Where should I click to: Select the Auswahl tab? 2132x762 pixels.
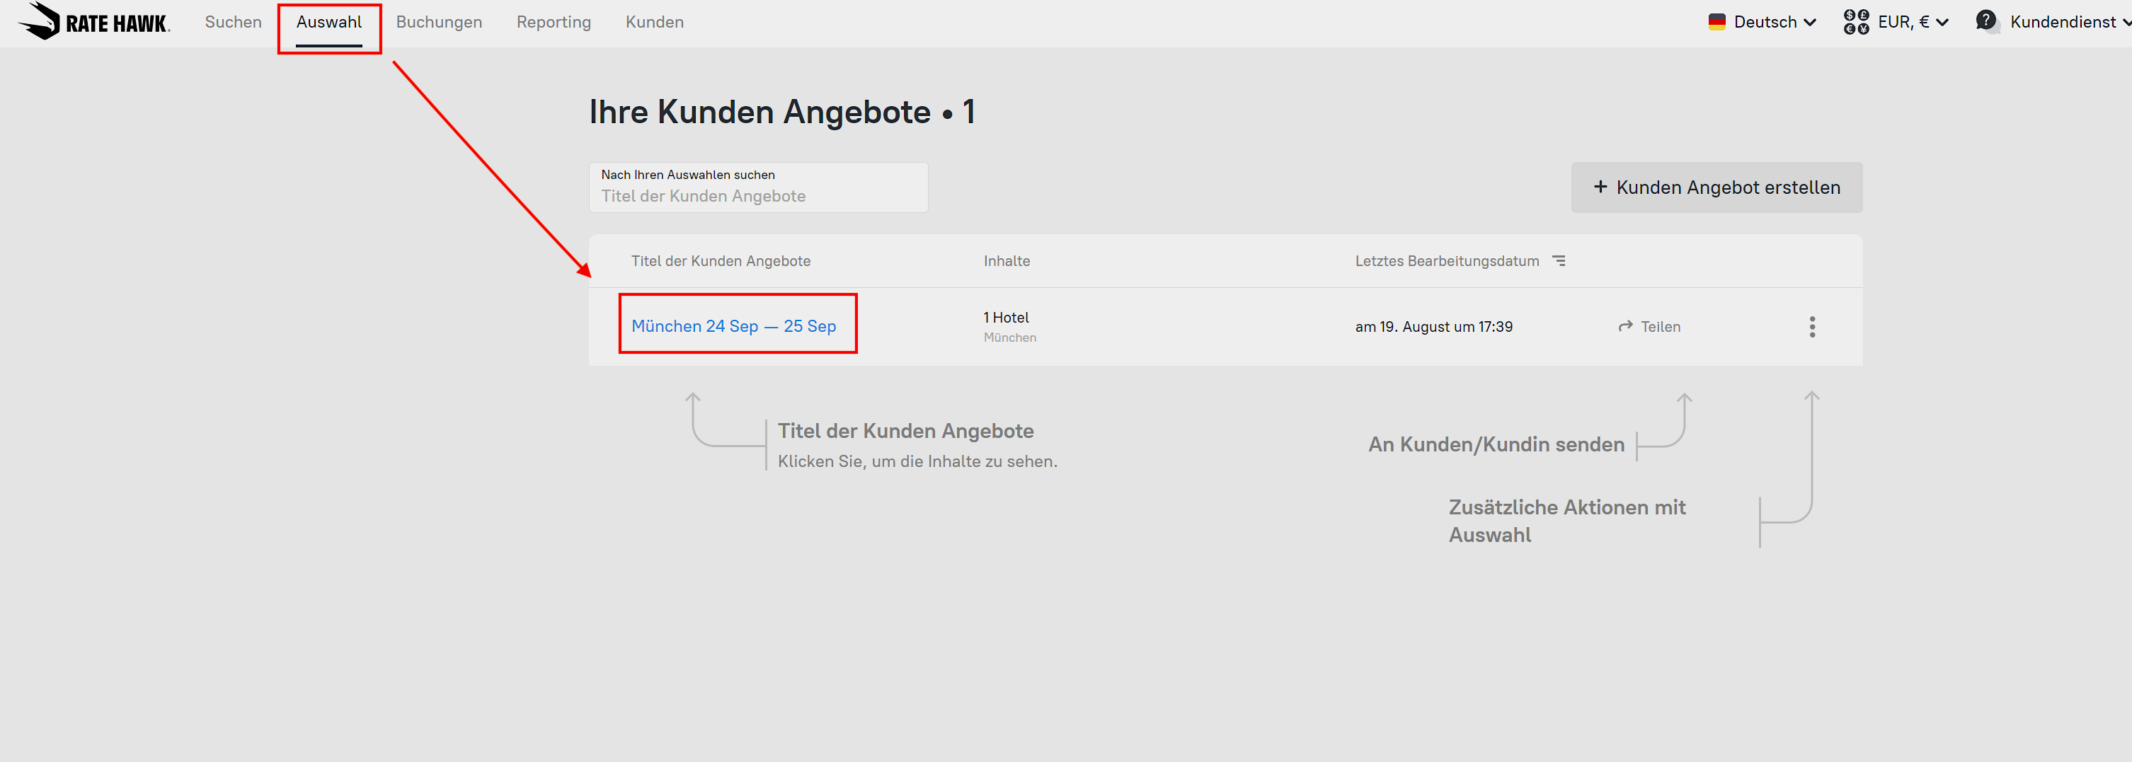(x=328, y=23)
